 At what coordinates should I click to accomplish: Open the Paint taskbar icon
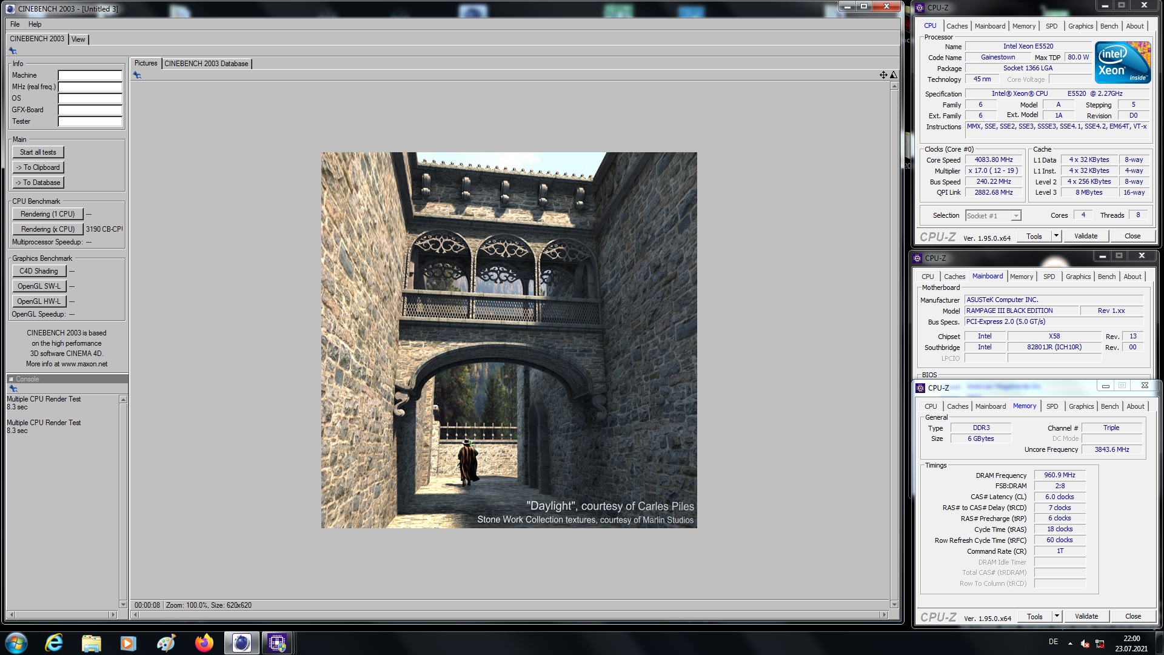[166, 642]
